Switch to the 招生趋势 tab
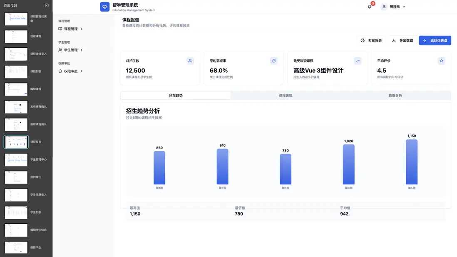457x257 pixels. 176,95
